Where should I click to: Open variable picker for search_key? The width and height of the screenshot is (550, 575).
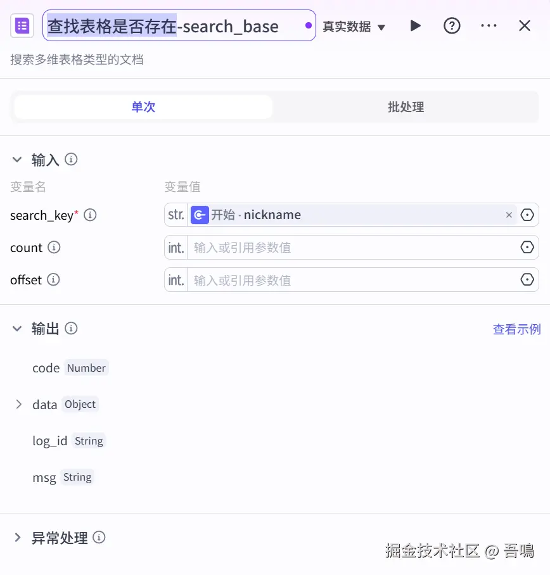tap(527, 215)
